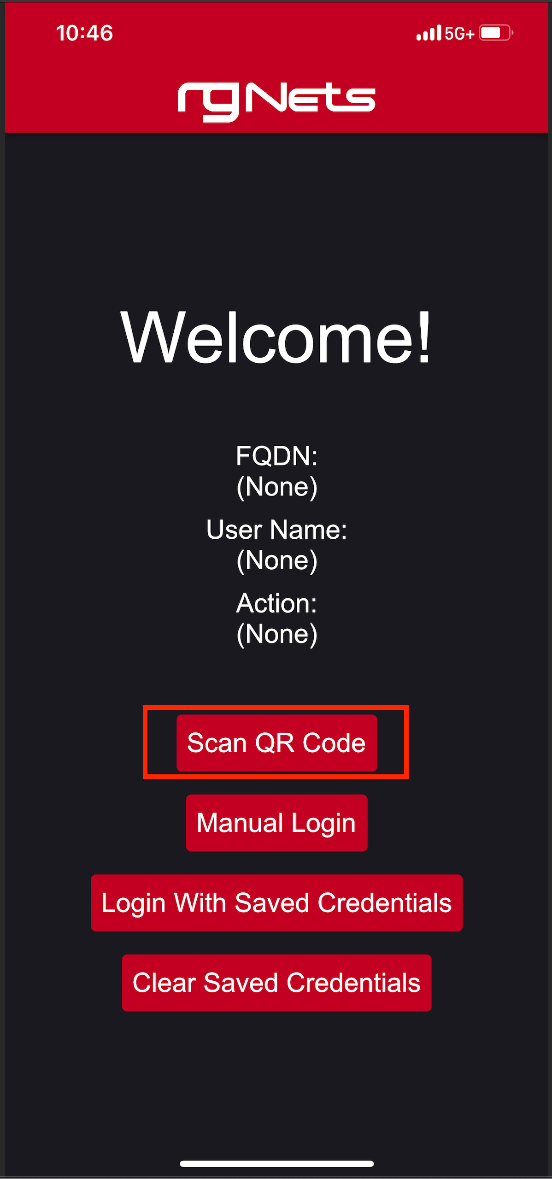Viewport: 552px width, 1179px height.
Task: Tap the FQDN label
Action: [x=276, y=456]
